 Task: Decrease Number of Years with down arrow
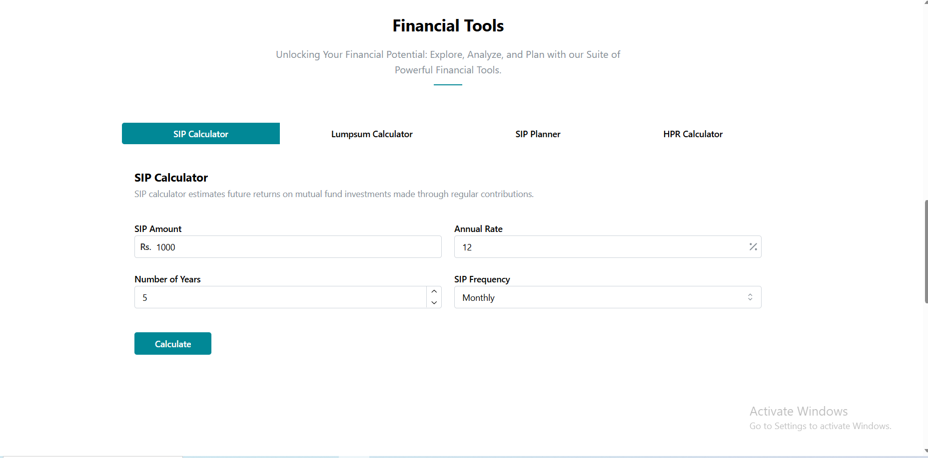[434, 303]
